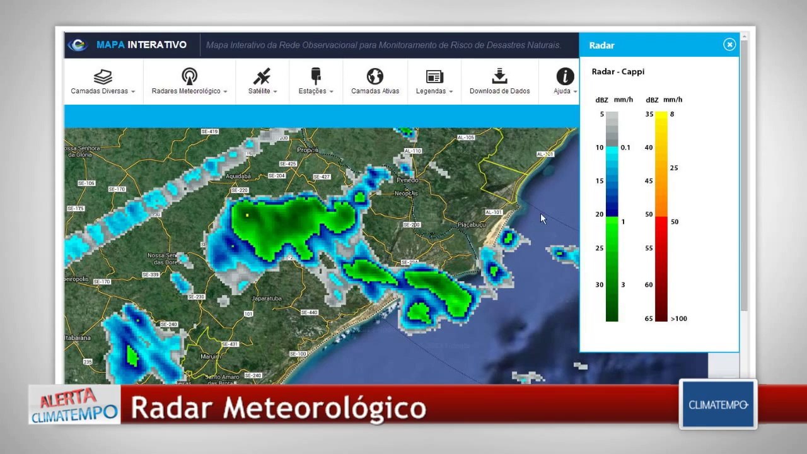This screenshot has height=454, width=807.
Task: Click the Alerta Climatempo badge
Action: click(75, 405)
